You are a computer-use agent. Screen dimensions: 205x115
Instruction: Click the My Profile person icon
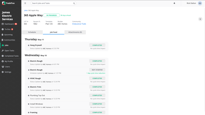[x=3, y=61]
